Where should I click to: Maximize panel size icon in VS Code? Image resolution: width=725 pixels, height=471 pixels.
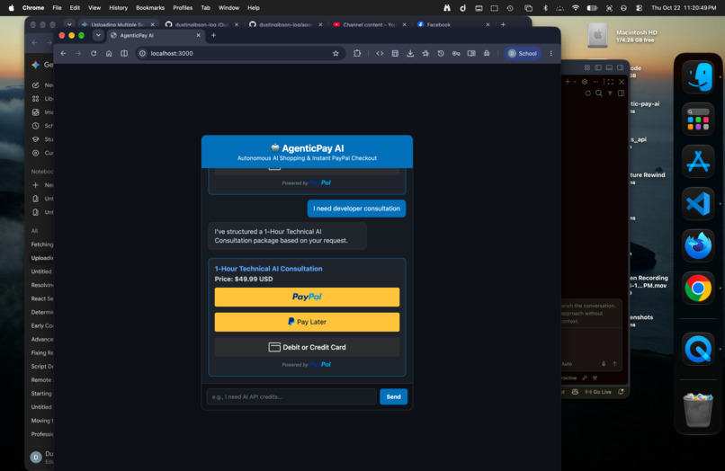[x=611, y=82]
